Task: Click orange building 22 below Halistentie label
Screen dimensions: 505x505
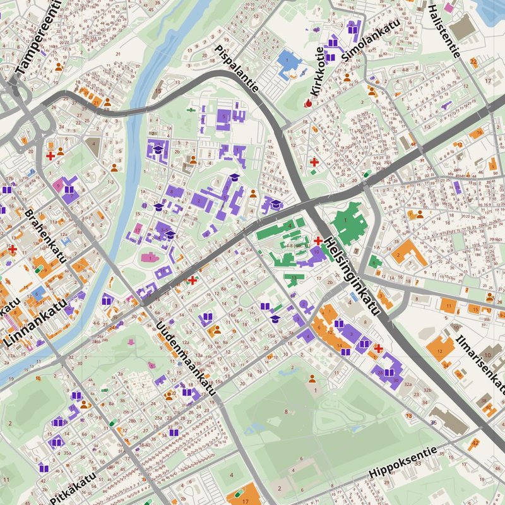Action: coord(473,62)
